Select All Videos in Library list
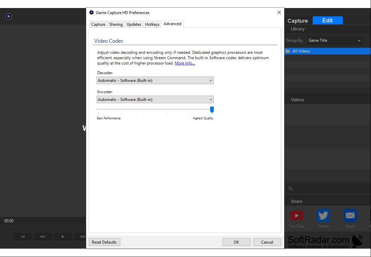The width and height of the screenshot is (371, 257). click(328, 51)
